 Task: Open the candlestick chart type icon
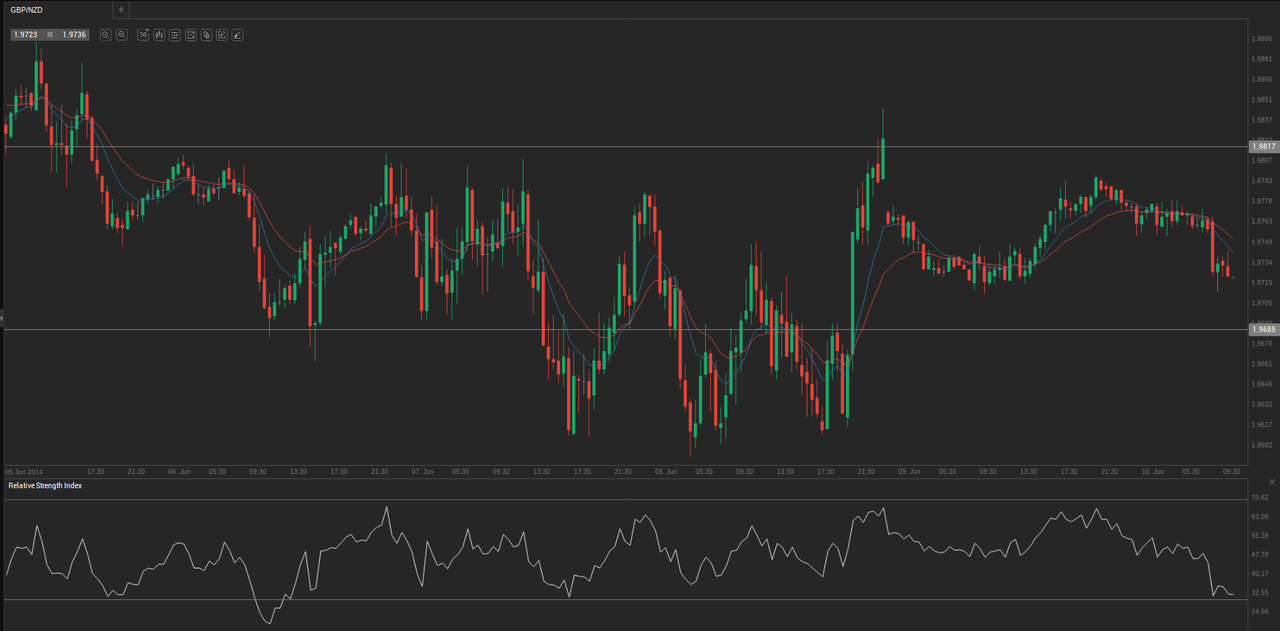click(x=159, y=34)
